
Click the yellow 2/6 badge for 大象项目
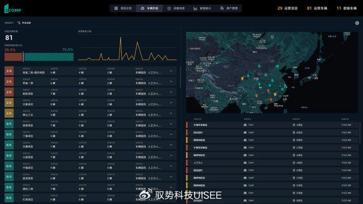pyautogui.click(x=9, y=103)
